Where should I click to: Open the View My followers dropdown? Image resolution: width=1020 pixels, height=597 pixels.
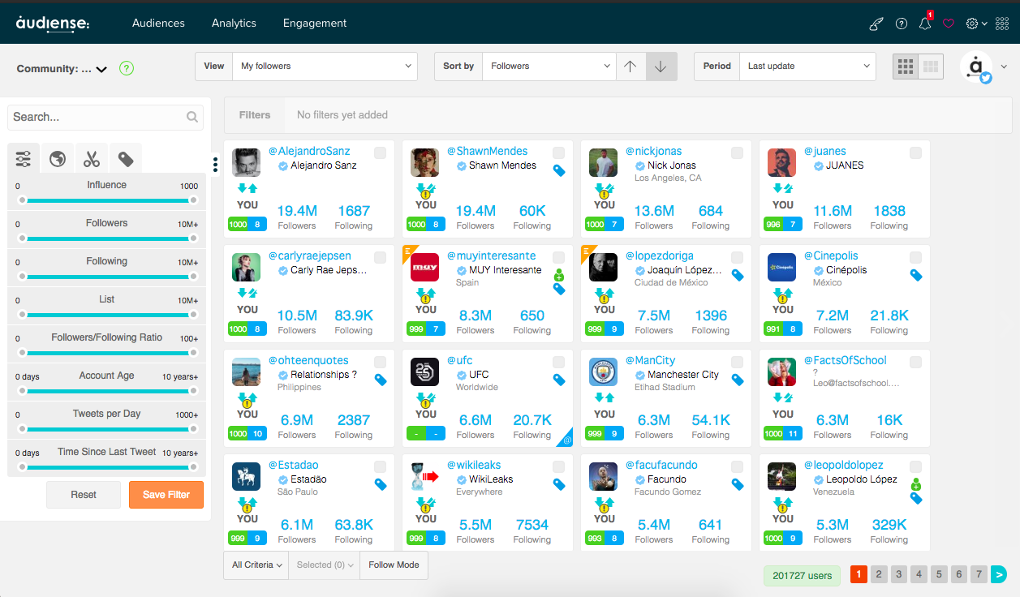pos(325,67)
